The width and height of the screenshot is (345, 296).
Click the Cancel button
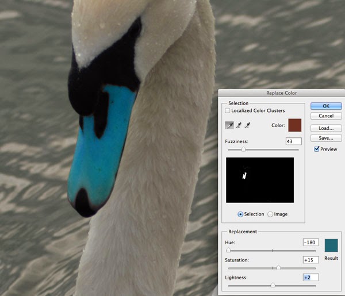pos(326,116)
